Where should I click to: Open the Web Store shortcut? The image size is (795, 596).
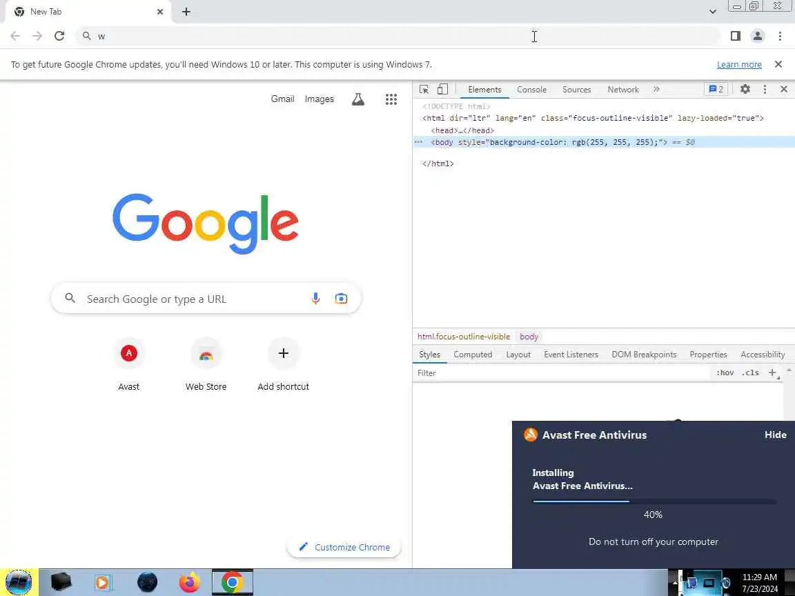tap(206, 364)
